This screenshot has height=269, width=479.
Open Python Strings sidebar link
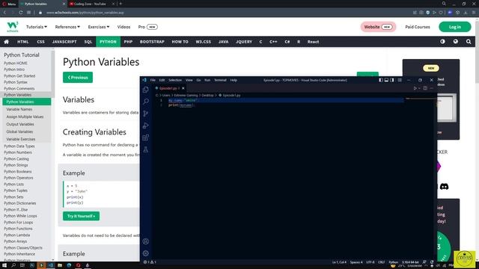tap(16, 165)
